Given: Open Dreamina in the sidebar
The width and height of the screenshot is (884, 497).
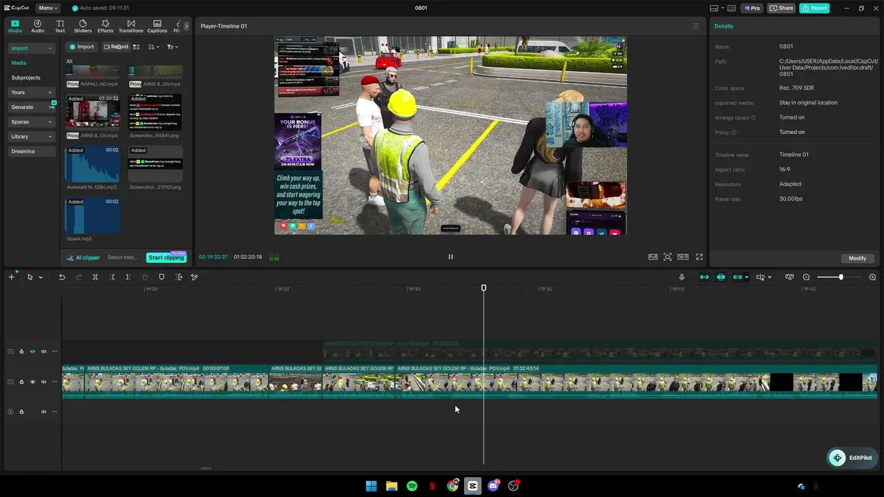Looking at the screenshot, I should (x=23, y=151).
